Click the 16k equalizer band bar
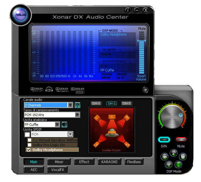 pyautogui.click(x=91, y=52)
